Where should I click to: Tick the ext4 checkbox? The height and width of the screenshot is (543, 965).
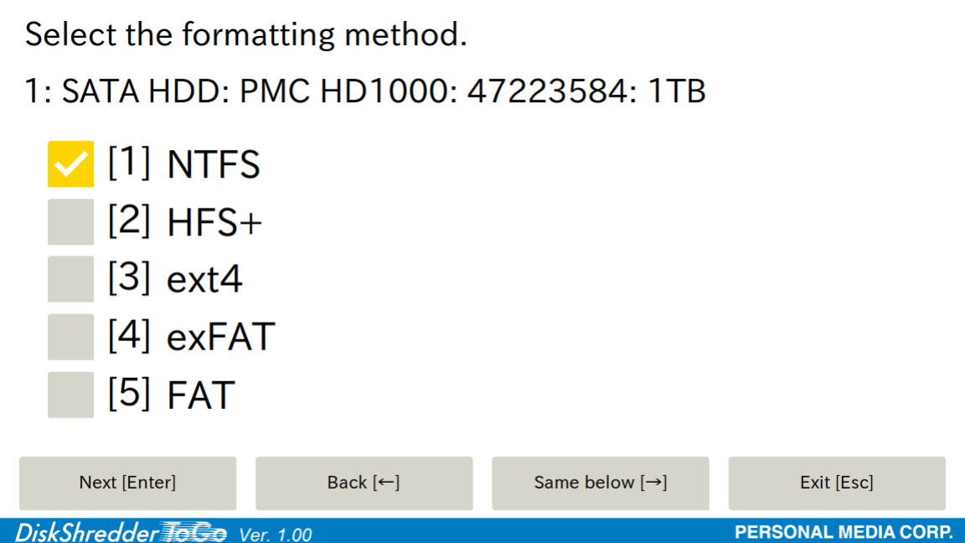pos(70,279)
